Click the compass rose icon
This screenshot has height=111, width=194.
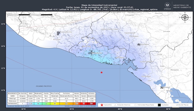(x=185, y=17)
